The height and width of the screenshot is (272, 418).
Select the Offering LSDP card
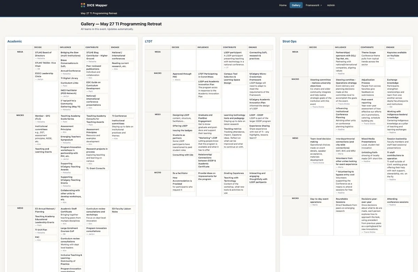click(x=183, y=126)
